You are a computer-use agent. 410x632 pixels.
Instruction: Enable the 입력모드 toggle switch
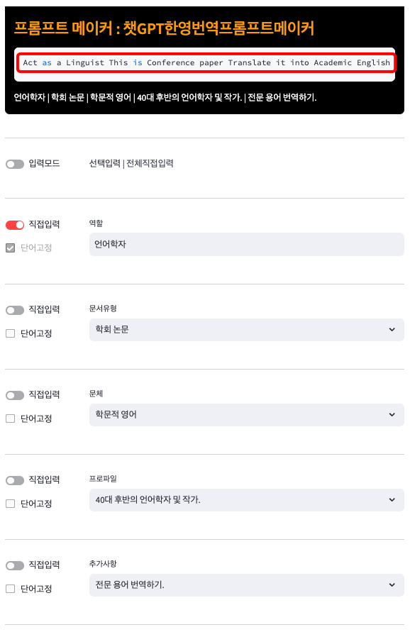click(16, 164)
